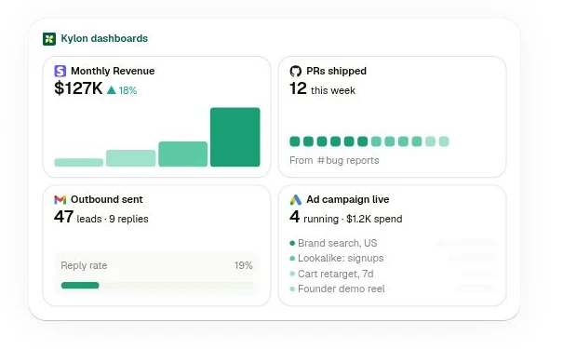Click the 'this week' label
563x349 pixels.
point(333,90)
